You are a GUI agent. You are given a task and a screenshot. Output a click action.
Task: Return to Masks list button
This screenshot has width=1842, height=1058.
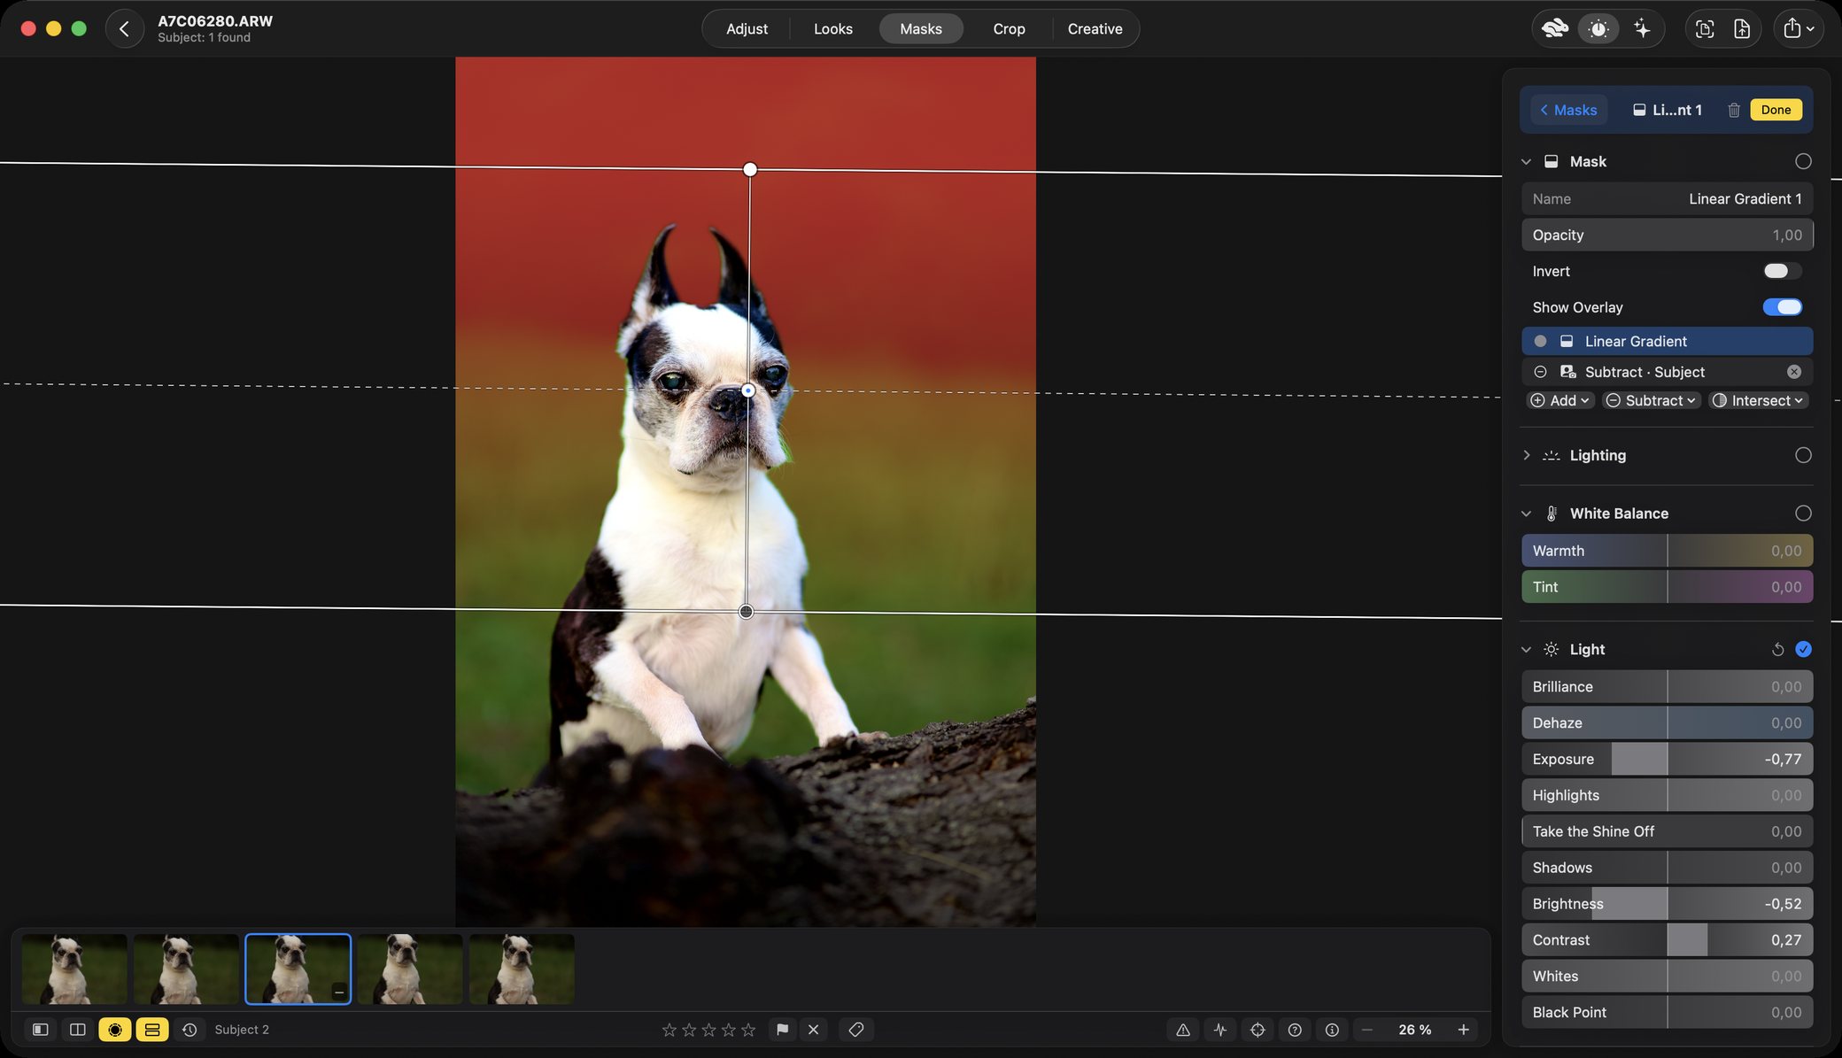tap(1568, 110)
